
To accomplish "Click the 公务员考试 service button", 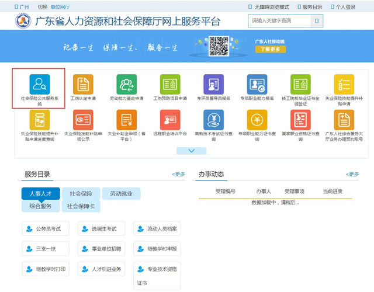I will [x=45, y=229].
